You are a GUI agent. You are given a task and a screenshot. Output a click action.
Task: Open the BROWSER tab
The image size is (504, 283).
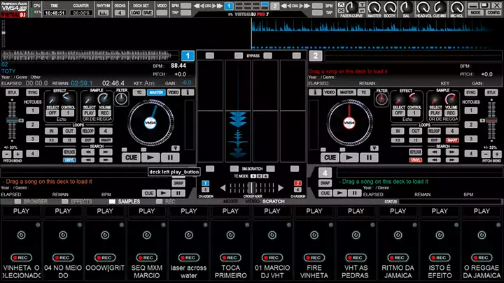click(x=36, y=201)
